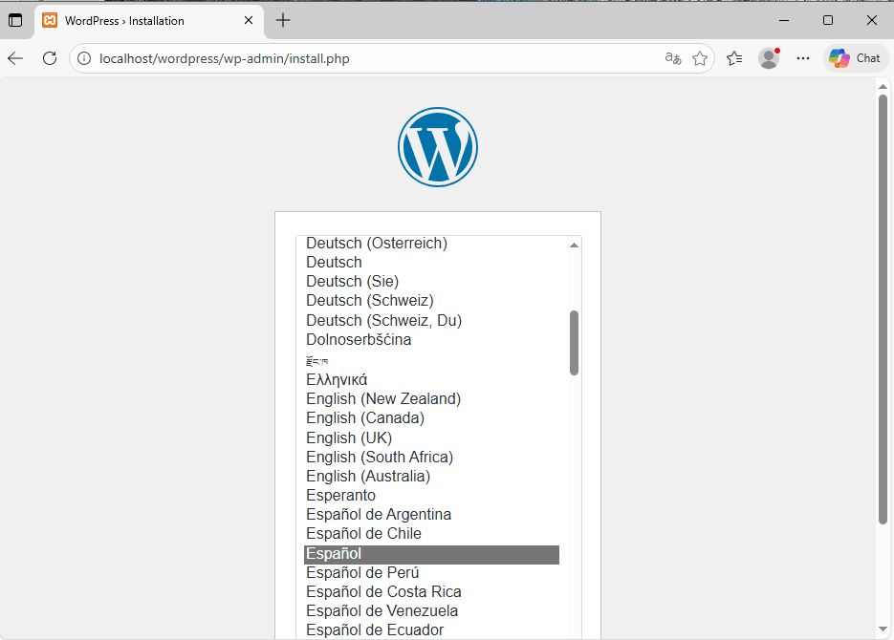
Task: Refresh the installation page
Action: pyautogui.click(x=50, y=58)
